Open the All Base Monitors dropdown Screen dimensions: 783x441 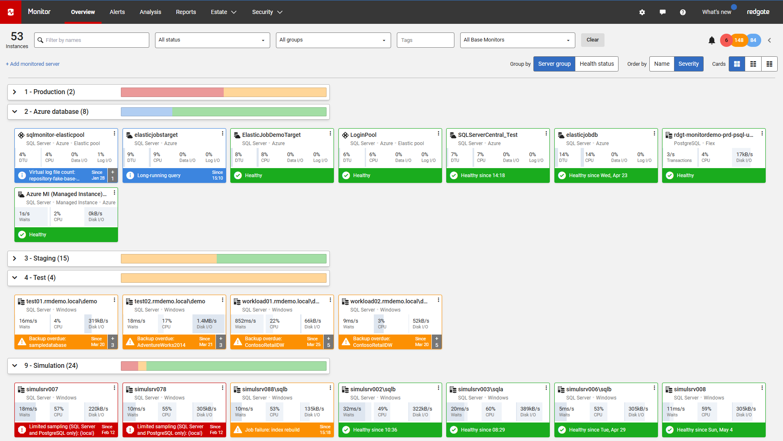517,40
